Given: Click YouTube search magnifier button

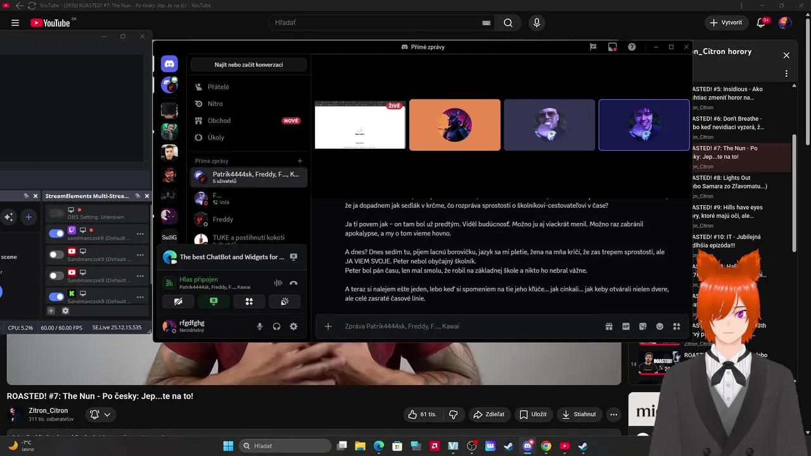Looking at the screenshot, I should tap(508, 23).
